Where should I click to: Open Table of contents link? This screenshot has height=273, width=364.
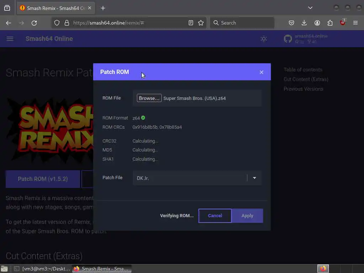303,70
